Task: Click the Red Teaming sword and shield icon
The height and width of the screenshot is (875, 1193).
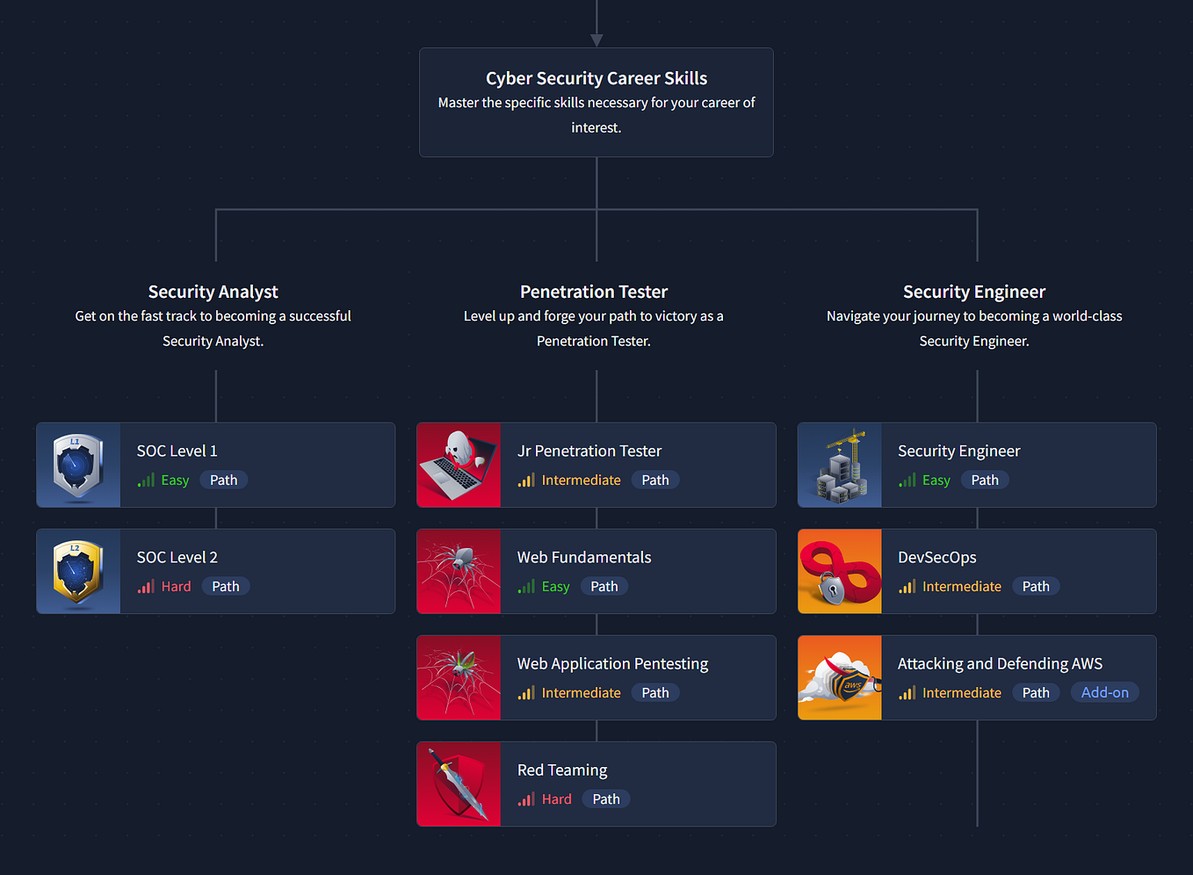Action: (x=459, y=784)
